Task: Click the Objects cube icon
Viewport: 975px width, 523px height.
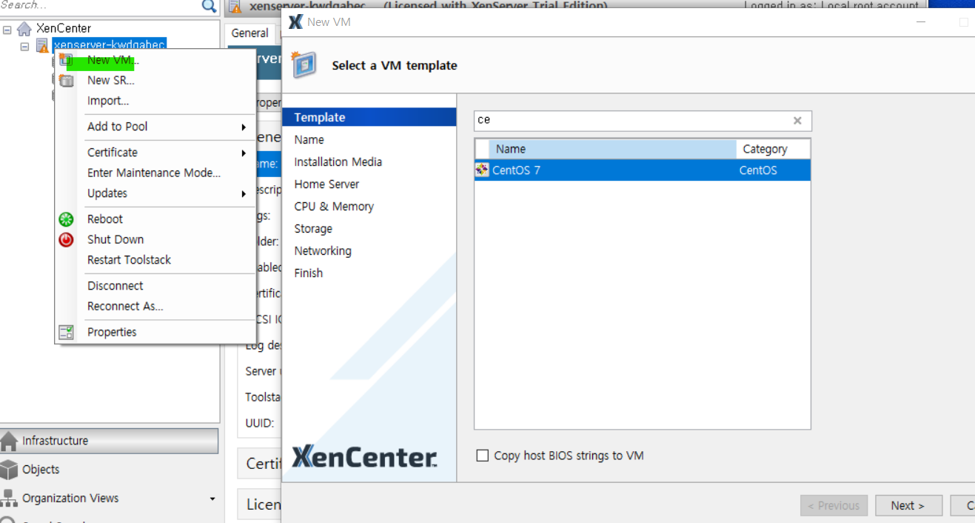Action: (x=9, y=470)
